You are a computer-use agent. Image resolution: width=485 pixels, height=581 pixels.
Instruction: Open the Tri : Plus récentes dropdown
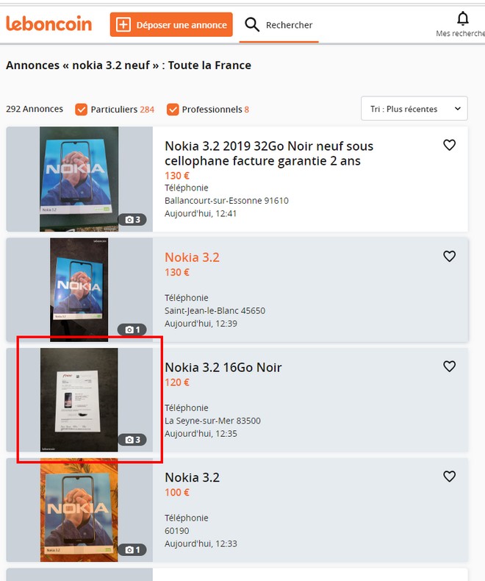tap(414, 109)
